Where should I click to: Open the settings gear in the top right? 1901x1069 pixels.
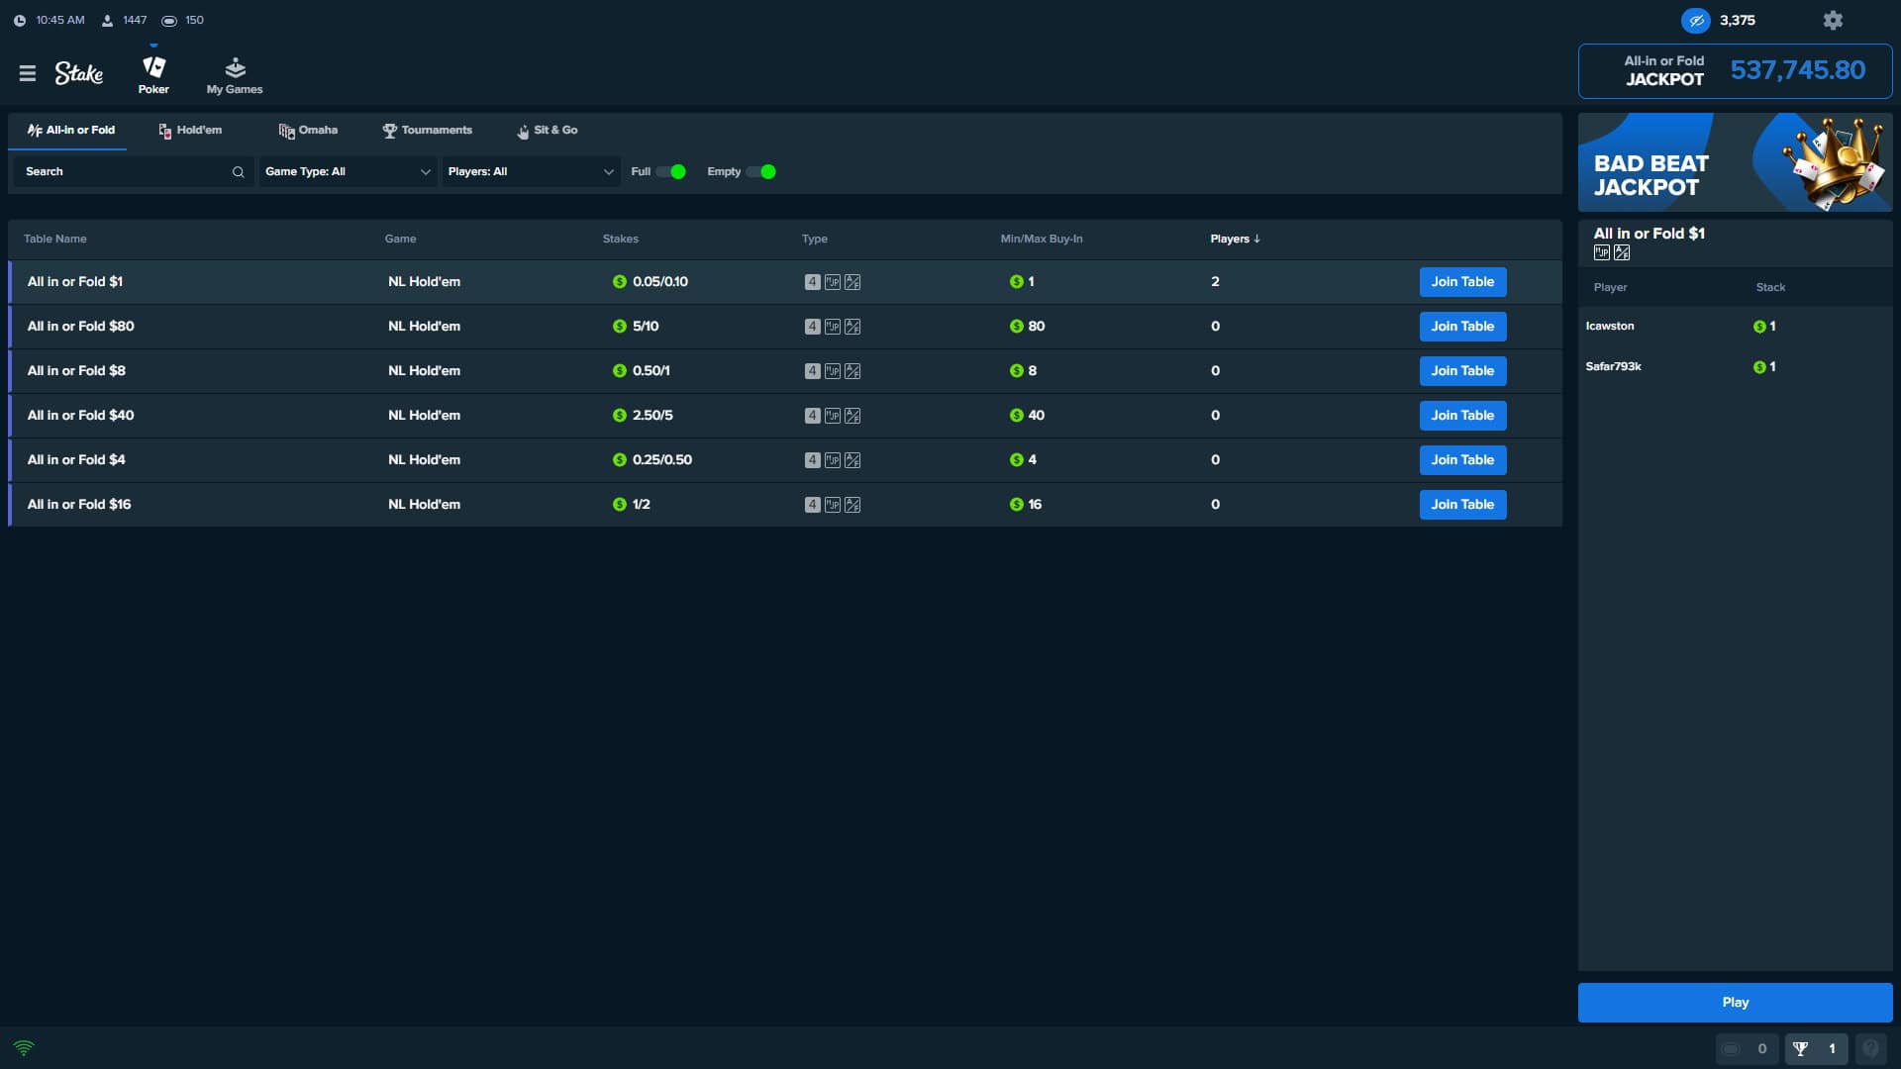pyautogui.click(x=1833, y=20)
